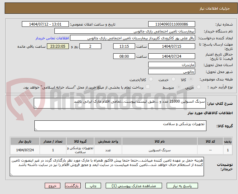Click the شماره نیاز field 1104090311000086

coord(171,24)
